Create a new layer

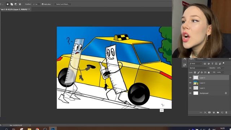point(222,112)
